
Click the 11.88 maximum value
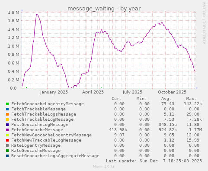[x=193, y=125]
